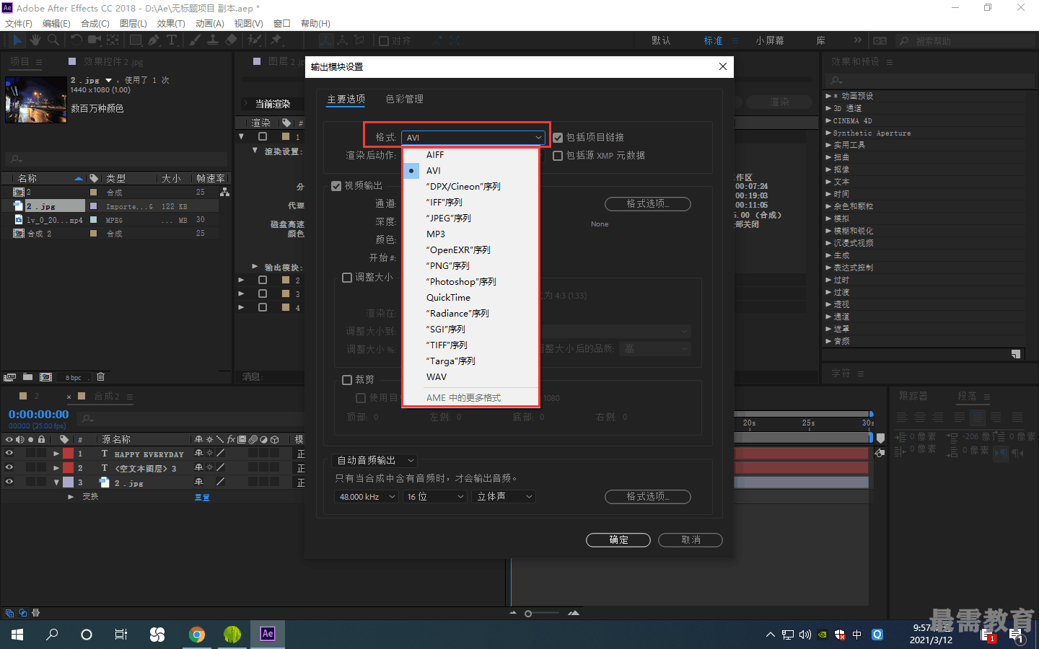This screenshot has width=1039, height=649.
Task: Select the Eraser tool
Action: [231, 40]
